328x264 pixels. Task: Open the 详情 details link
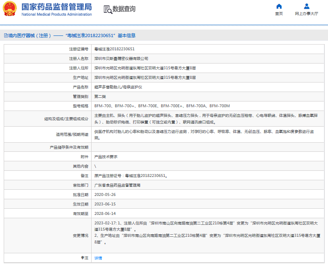pos(98,258)
